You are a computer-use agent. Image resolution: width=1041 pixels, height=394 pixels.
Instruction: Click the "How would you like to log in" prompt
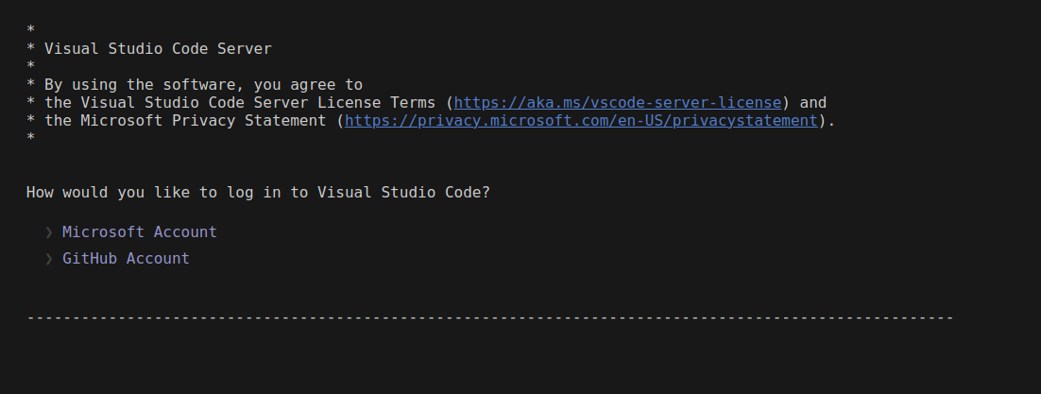click(x=257, y=193)
